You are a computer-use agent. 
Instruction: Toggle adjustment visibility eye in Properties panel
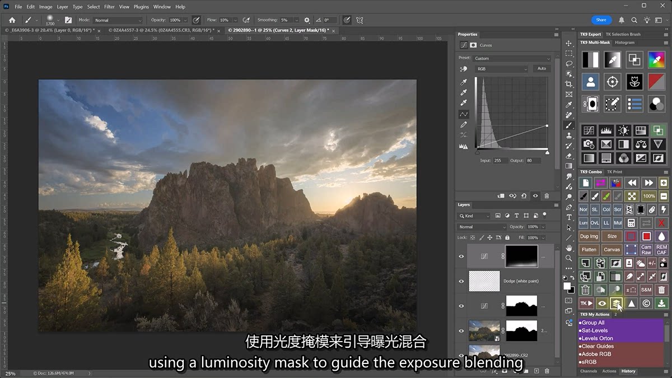pyautogui.click(x=535, y=196)
